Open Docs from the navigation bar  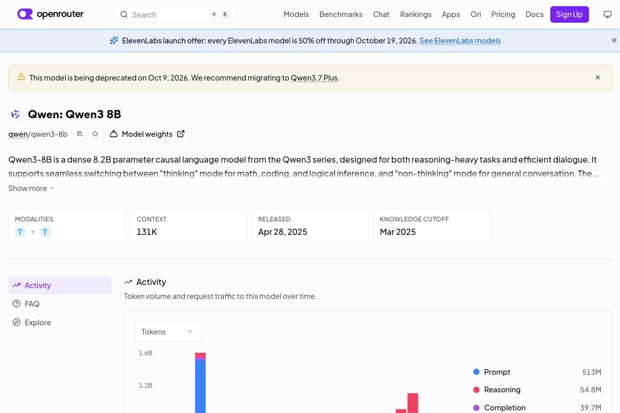pos(535,14)
